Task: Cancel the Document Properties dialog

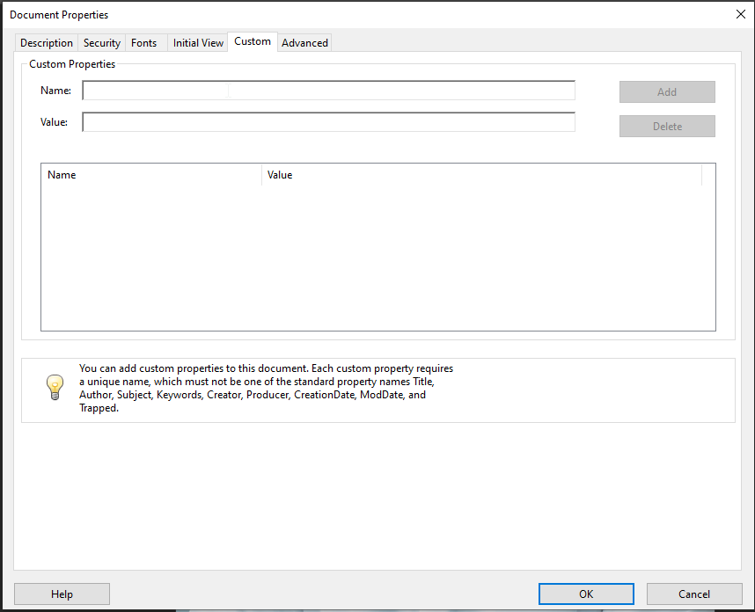Action: (694, 594)
